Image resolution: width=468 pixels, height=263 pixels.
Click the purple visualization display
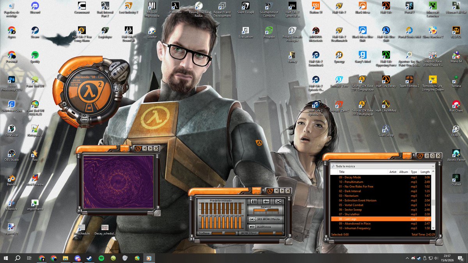coord(118,181)
